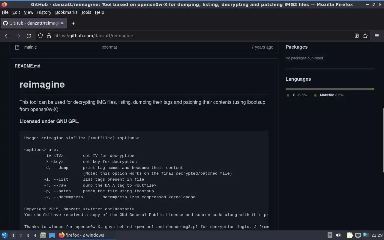Open the clipboard manager tray icon

click(x=349, y=235)
